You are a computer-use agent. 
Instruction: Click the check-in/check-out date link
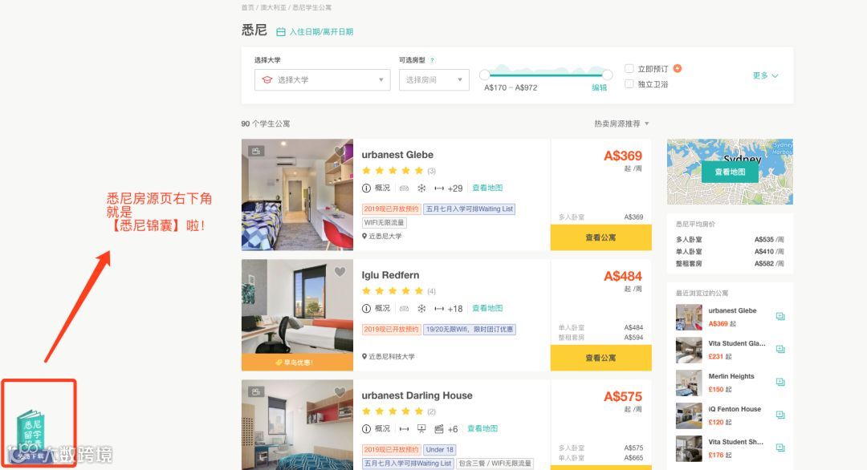click(321, 32)
